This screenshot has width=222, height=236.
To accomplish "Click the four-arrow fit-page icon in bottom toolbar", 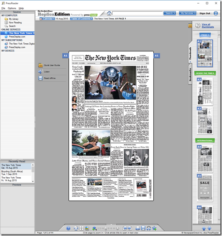I will [x=76, y=228].
